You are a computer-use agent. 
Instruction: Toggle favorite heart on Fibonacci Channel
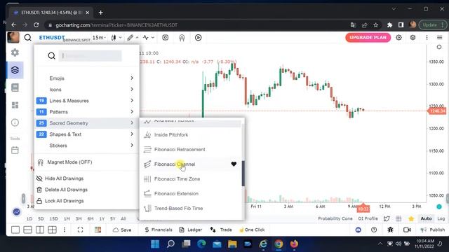point(234,164)
